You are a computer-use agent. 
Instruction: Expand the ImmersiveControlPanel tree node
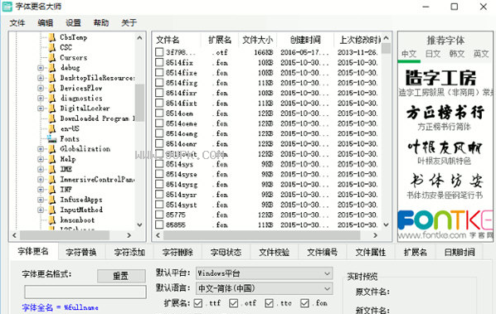[x=41, y=180]
